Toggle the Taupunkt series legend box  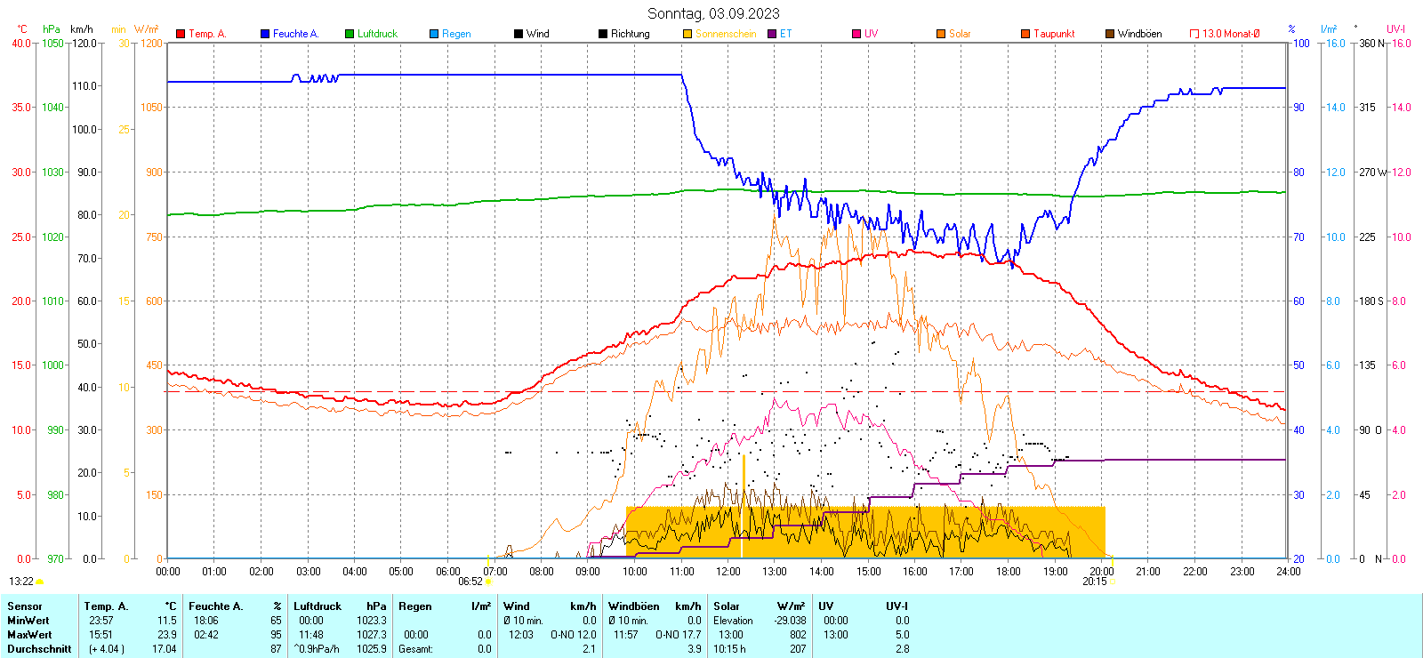tap(1025, 34)
